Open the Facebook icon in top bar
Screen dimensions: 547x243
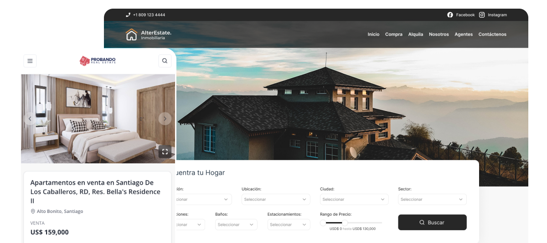pyautogui.click(x=450, y=15)
